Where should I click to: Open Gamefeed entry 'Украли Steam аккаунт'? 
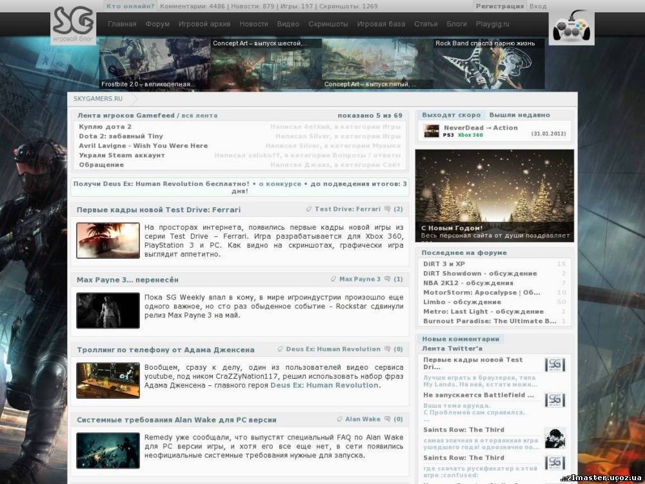pyautogui.click(x=122, y=155)
